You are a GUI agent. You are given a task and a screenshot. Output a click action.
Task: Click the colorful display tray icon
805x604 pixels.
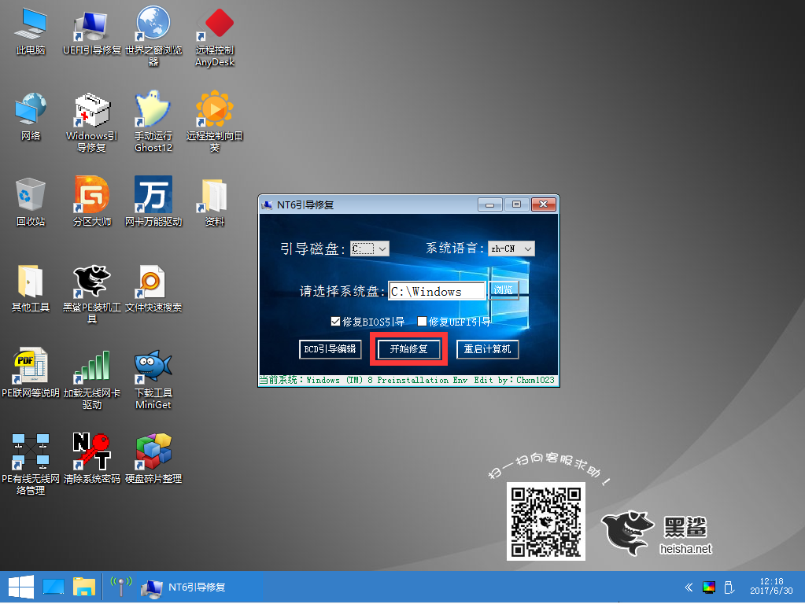click(x=709, y=587)
